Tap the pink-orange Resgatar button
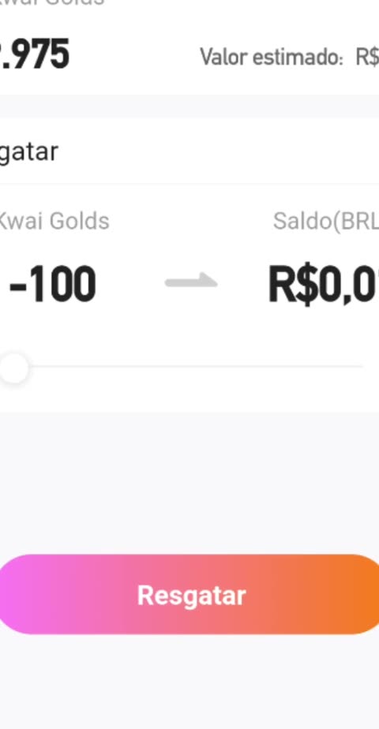 click(x=189, y=594)
